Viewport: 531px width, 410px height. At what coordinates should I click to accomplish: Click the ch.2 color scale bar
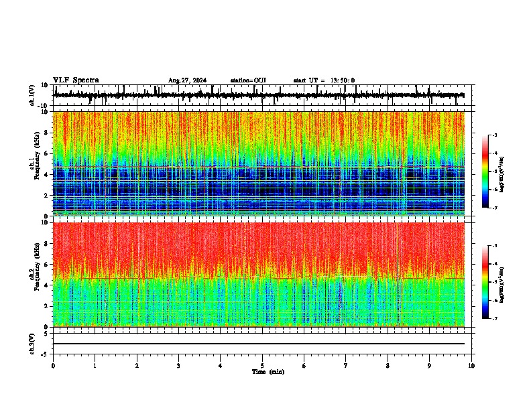485,282
